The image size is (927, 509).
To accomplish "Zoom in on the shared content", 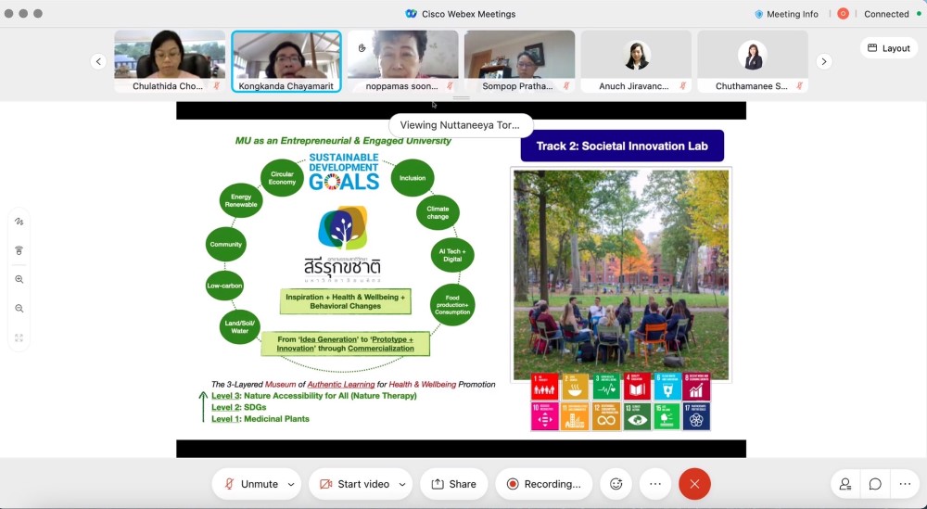I will click(x=19, y=279).
